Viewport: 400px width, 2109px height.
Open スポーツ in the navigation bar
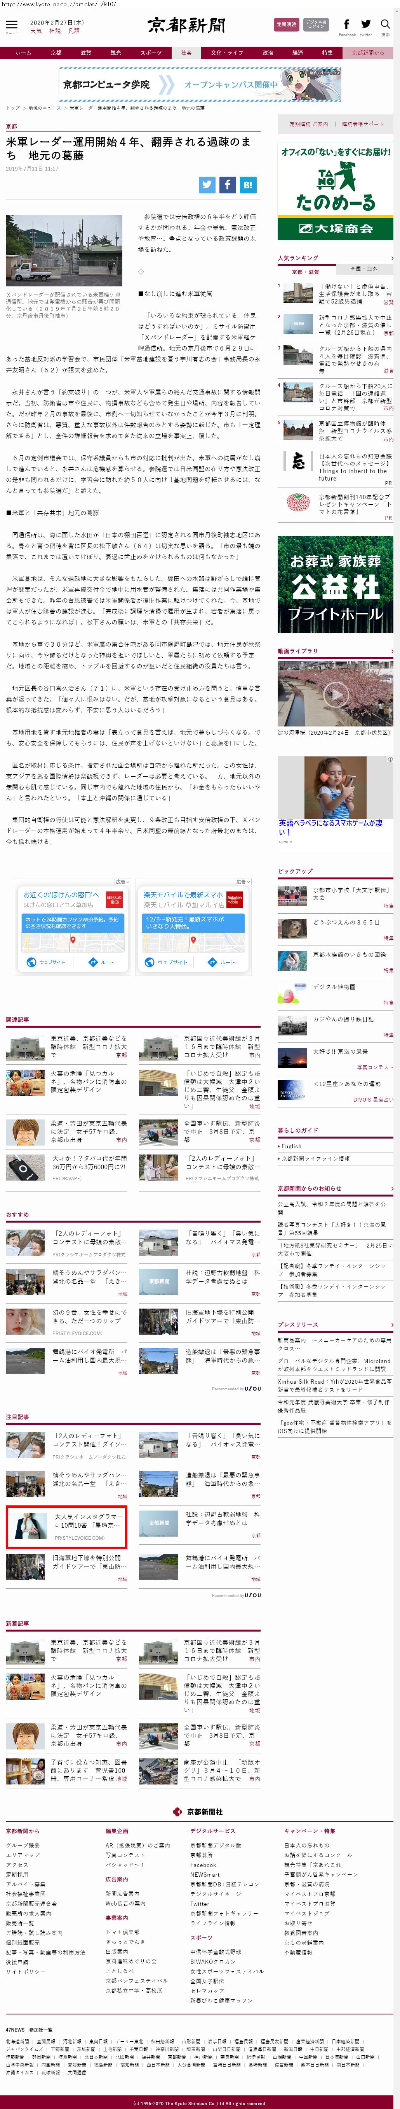[150, 53]
